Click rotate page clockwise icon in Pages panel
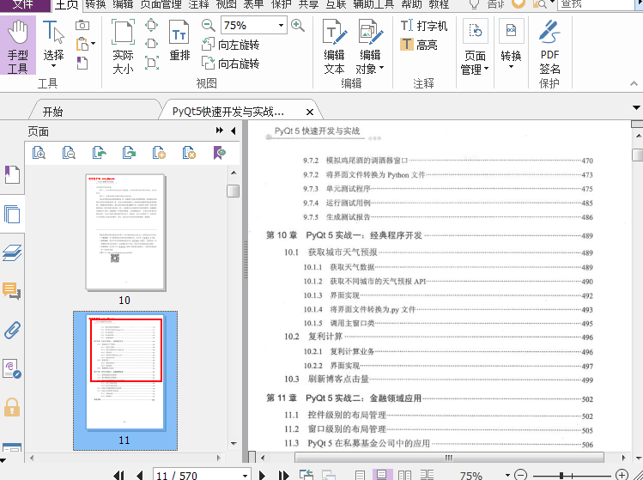Viewport: 643px width, 480px height. pos(129,153)
